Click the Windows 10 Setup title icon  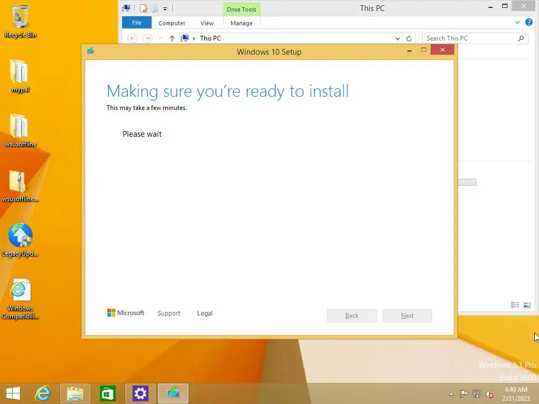point(91,51)
